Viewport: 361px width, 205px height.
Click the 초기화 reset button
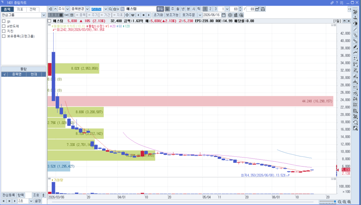point(158,15)
